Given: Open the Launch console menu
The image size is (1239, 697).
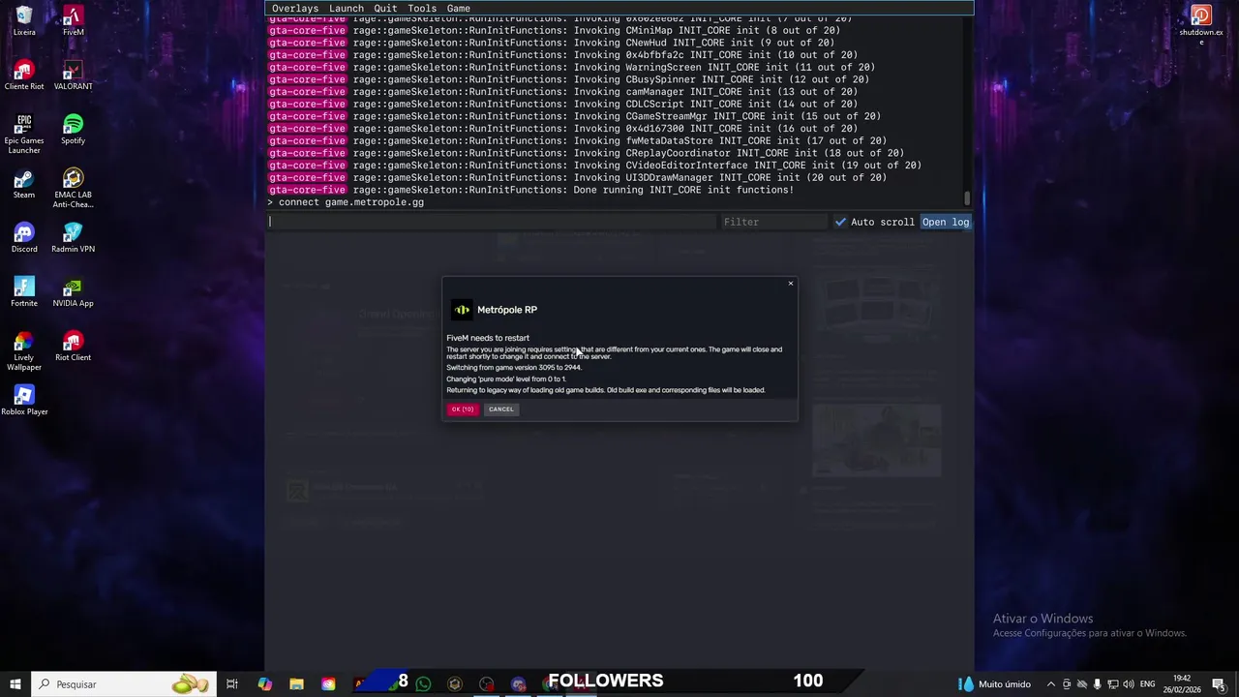Looking at the screenshot, I should 347,8.
